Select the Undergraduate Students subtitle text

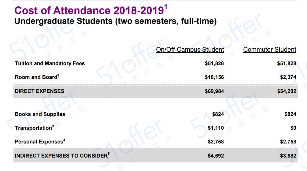[116, 21]
